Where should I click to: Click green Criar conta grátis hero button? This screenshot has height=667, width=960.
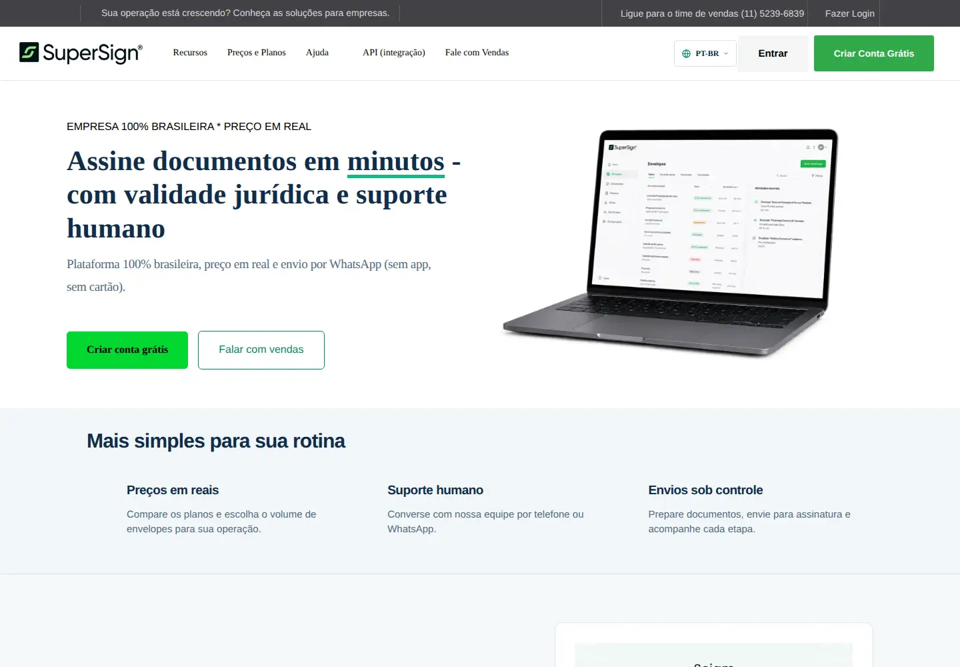[x=127, y=350]
